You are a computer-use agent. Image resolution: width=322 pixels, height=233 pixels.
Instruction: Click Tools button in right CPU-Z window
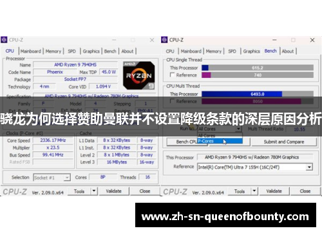(x=240, y=191)
